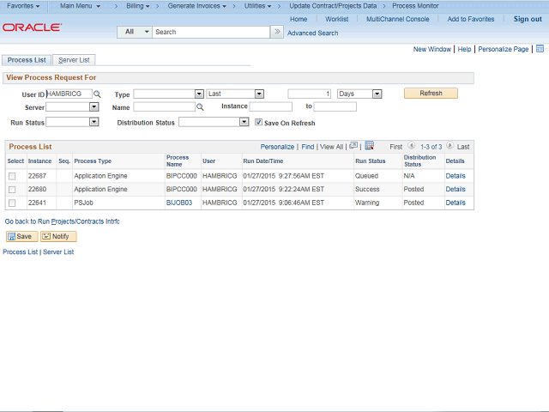The image size is (549, 412).
Task: Open Details for instance 22641
Action: click(455, 203)
